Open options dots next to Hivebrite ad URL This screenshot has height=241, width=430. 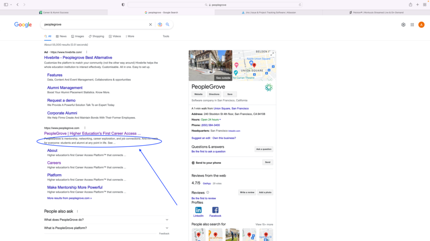click(87, 52)
